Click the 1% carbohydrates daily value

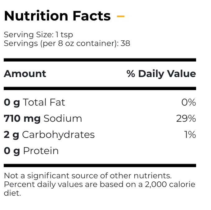tap(190, 135)
